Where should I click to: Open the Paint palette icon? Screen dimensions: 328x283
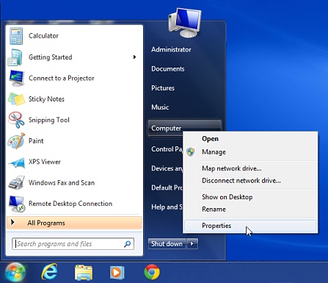tap(16, 141)
